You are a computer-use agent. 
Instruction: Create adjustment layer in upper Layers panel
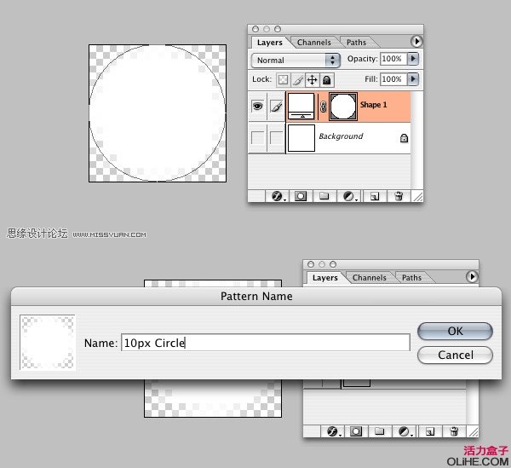(x=349, y=196)
